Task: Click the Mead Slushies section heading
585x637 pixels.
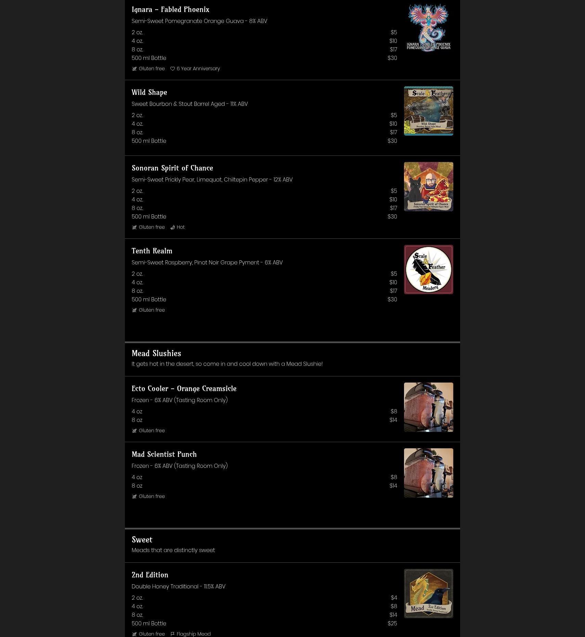Action: point(156,353)
